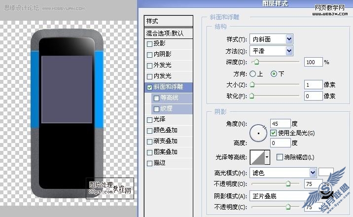The width and height of the screenshot is (353, 217).
Task: Toggle 使用全局光 checkbox
Action: (x=273, y=133)
